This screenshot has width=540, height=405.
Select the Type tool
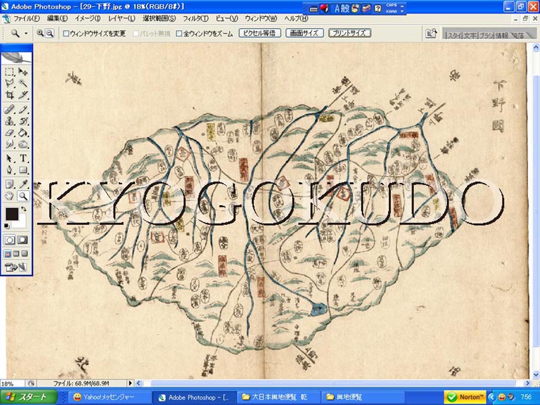pos(23,158)
